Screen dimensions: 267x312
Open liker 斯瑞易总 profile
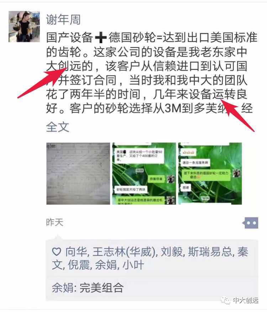coord(210,252)
